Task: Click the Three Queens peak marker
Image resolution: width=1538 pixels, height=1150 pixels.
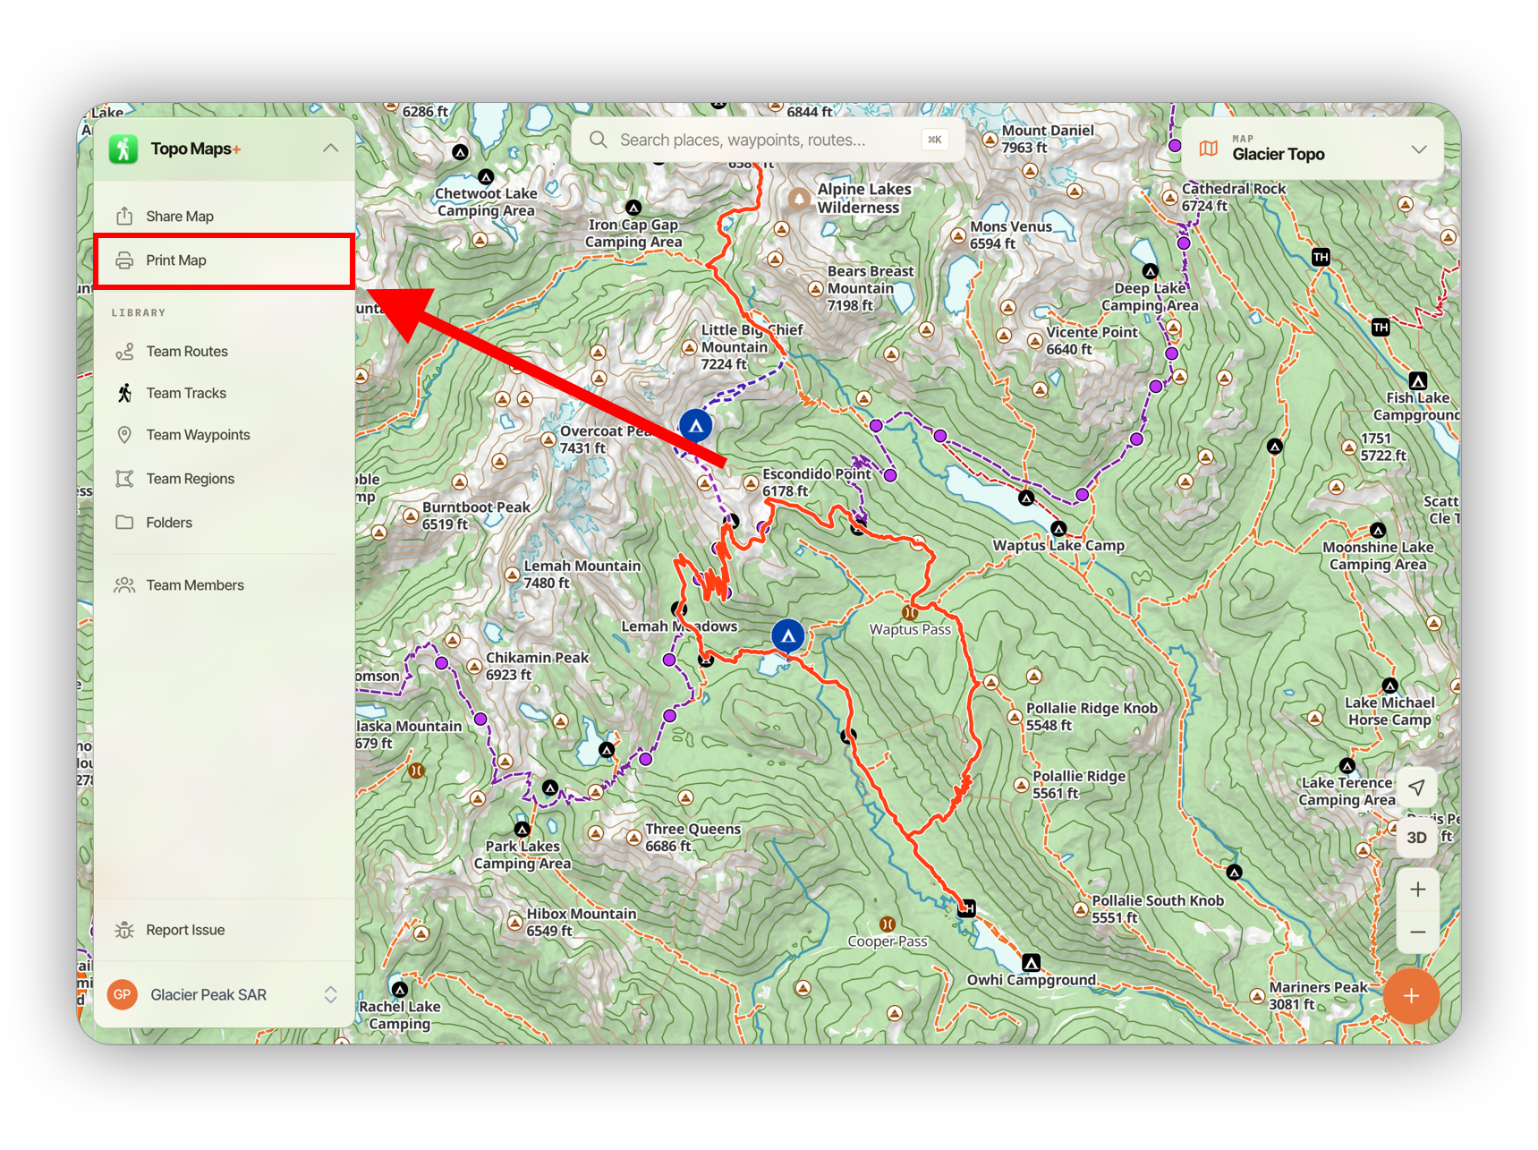Action: tap(633, 838)
